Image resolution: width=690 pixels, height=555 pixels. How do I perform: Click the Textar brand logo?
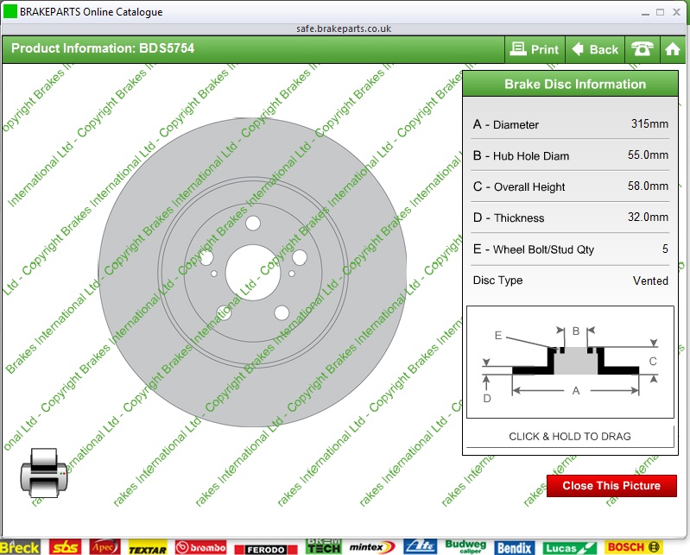tap(148, 548)
